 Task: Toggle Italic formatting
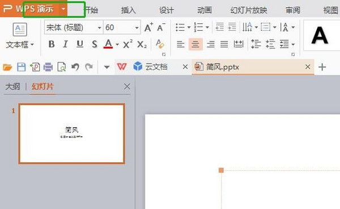(65, 44)
